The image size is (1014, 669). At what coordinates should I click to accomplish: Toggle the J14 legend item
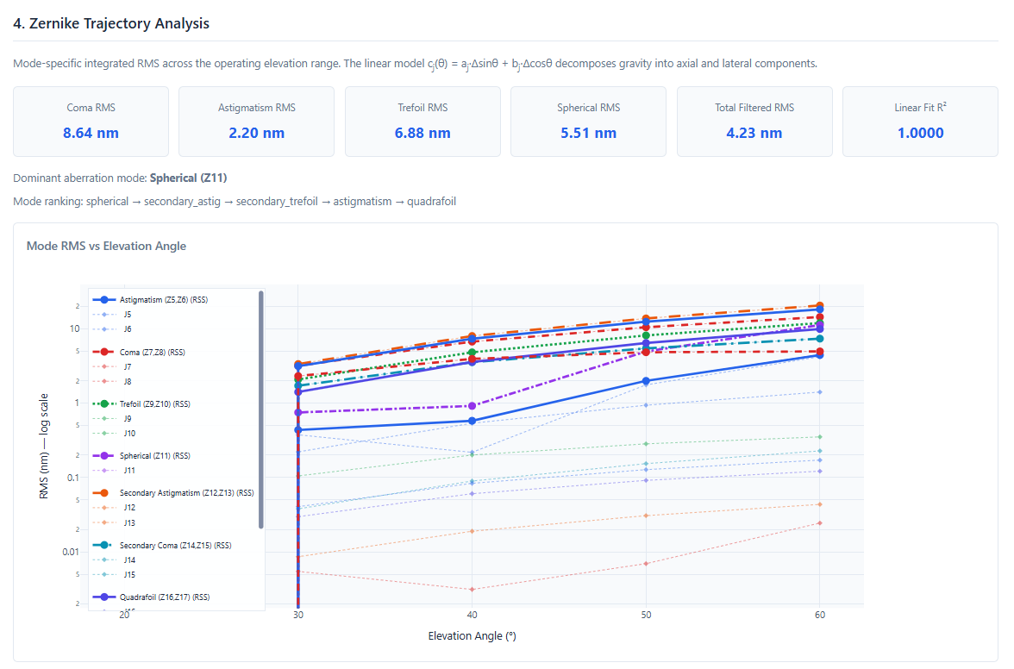pyautogui.click(x=128, y=560)
